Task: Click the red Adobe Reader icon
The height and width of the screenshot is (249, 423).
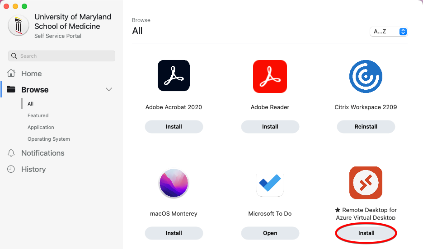Action: click(x=270, y=76)
